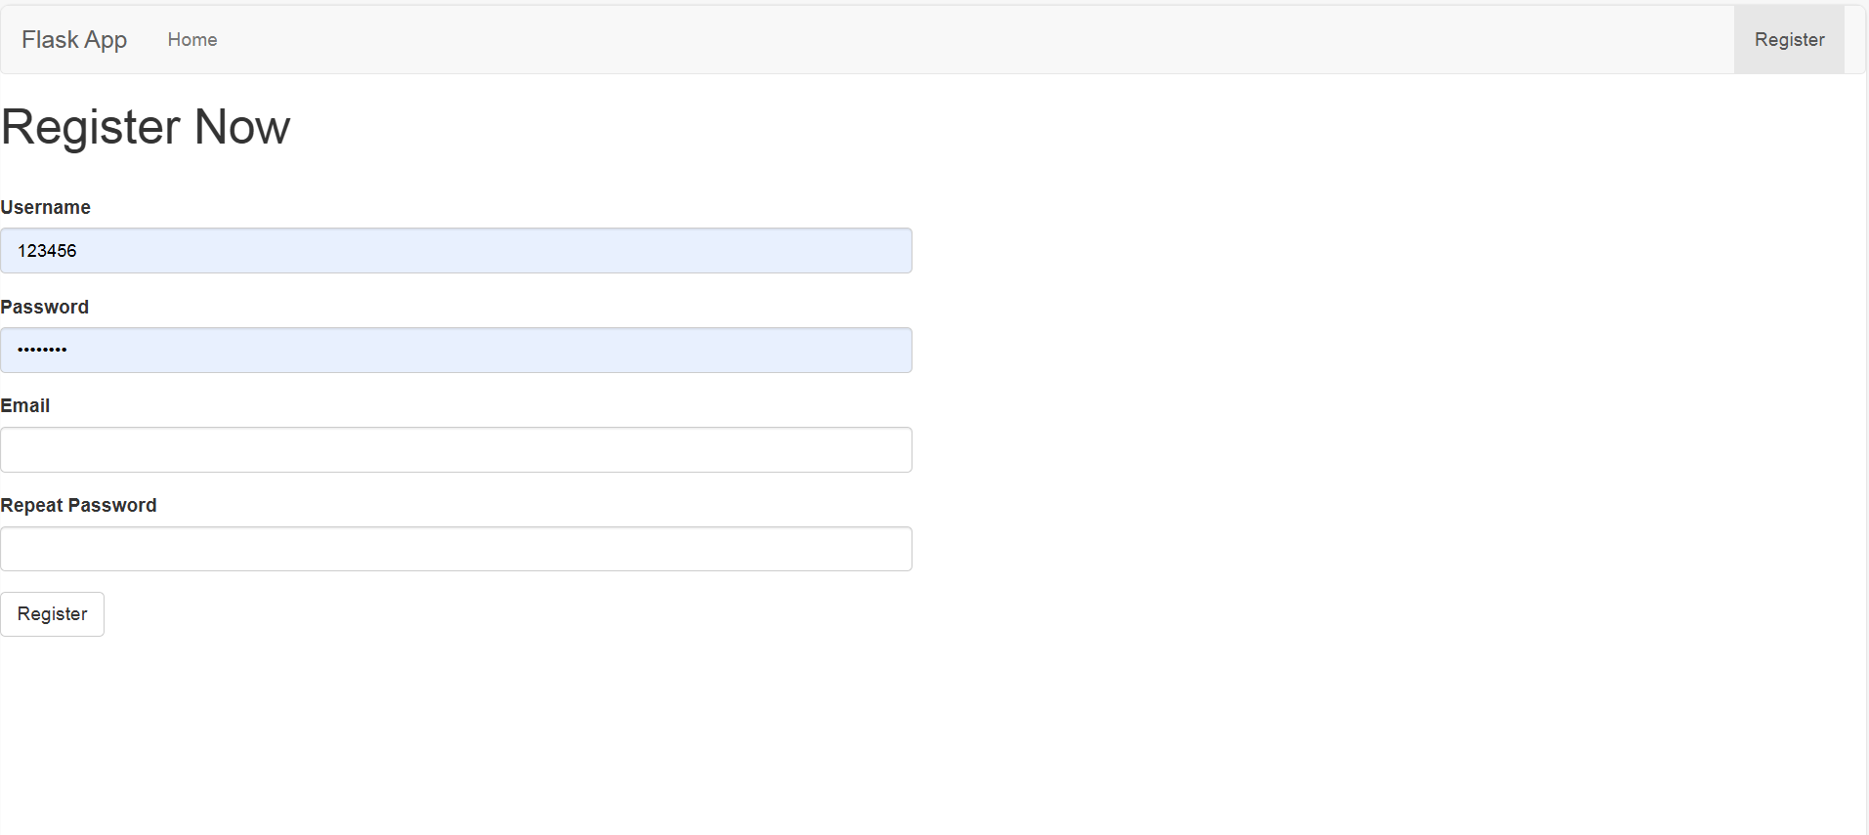The width and height of the screenshot is (1869, 835).
Task: Click the Email label text
Action: pyautogui.click(x=25, y=406)
